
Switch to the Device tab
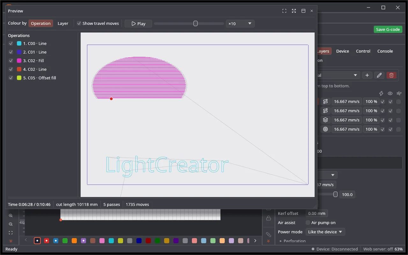pyautogui.click(x=343, y=51)
